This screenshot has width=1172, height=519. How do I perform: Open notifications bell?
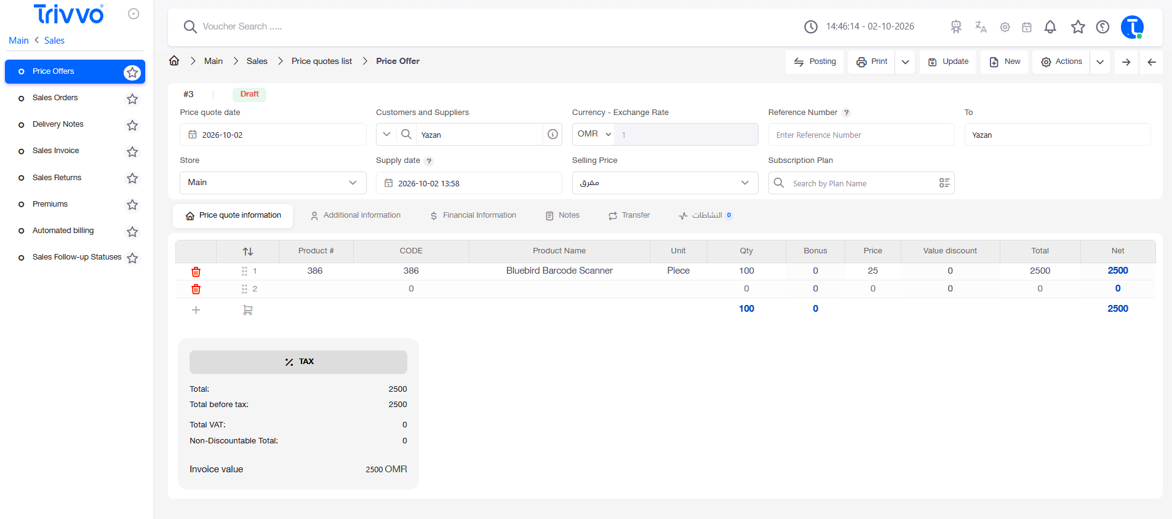pos(1050,26)
